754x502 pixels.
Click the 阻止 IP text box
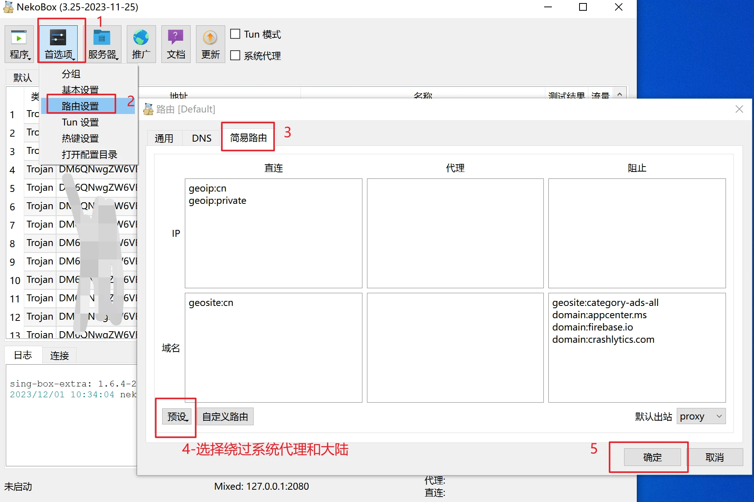click(x=637, y=233)
